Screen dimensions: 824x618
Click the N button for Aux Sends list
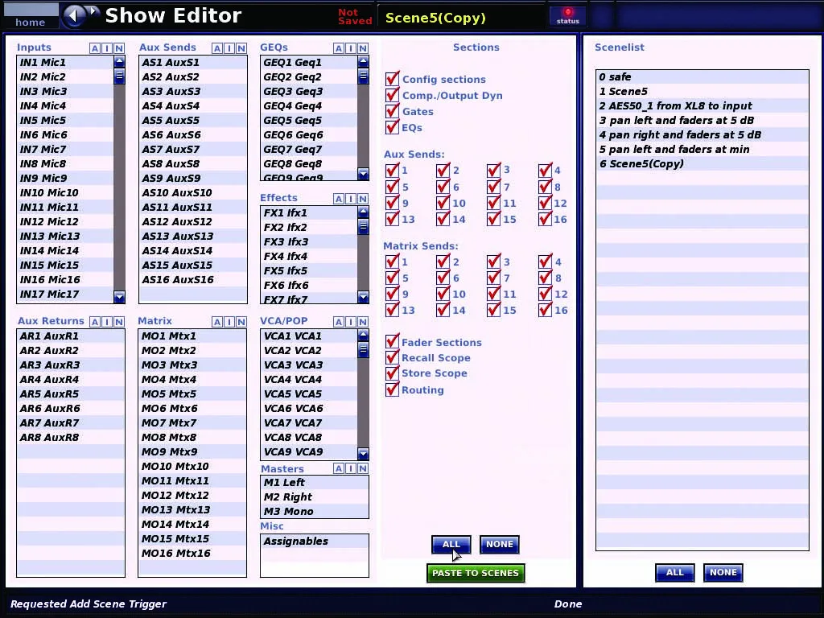pos(241,48)
